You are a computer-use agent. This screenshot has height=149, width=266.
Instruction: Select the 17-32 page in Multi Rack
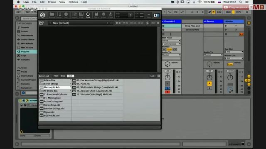pos(126,23)
